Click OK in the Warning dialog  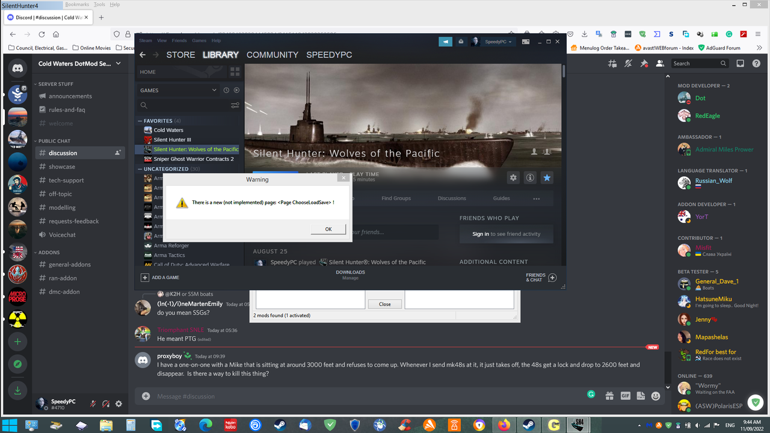[x=328, y=229]
